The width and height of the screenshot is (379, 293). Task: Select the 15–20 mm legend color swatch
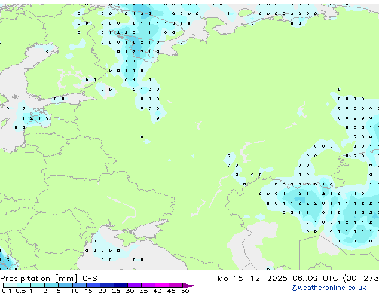pyautogui.click(x=93, y=285)
